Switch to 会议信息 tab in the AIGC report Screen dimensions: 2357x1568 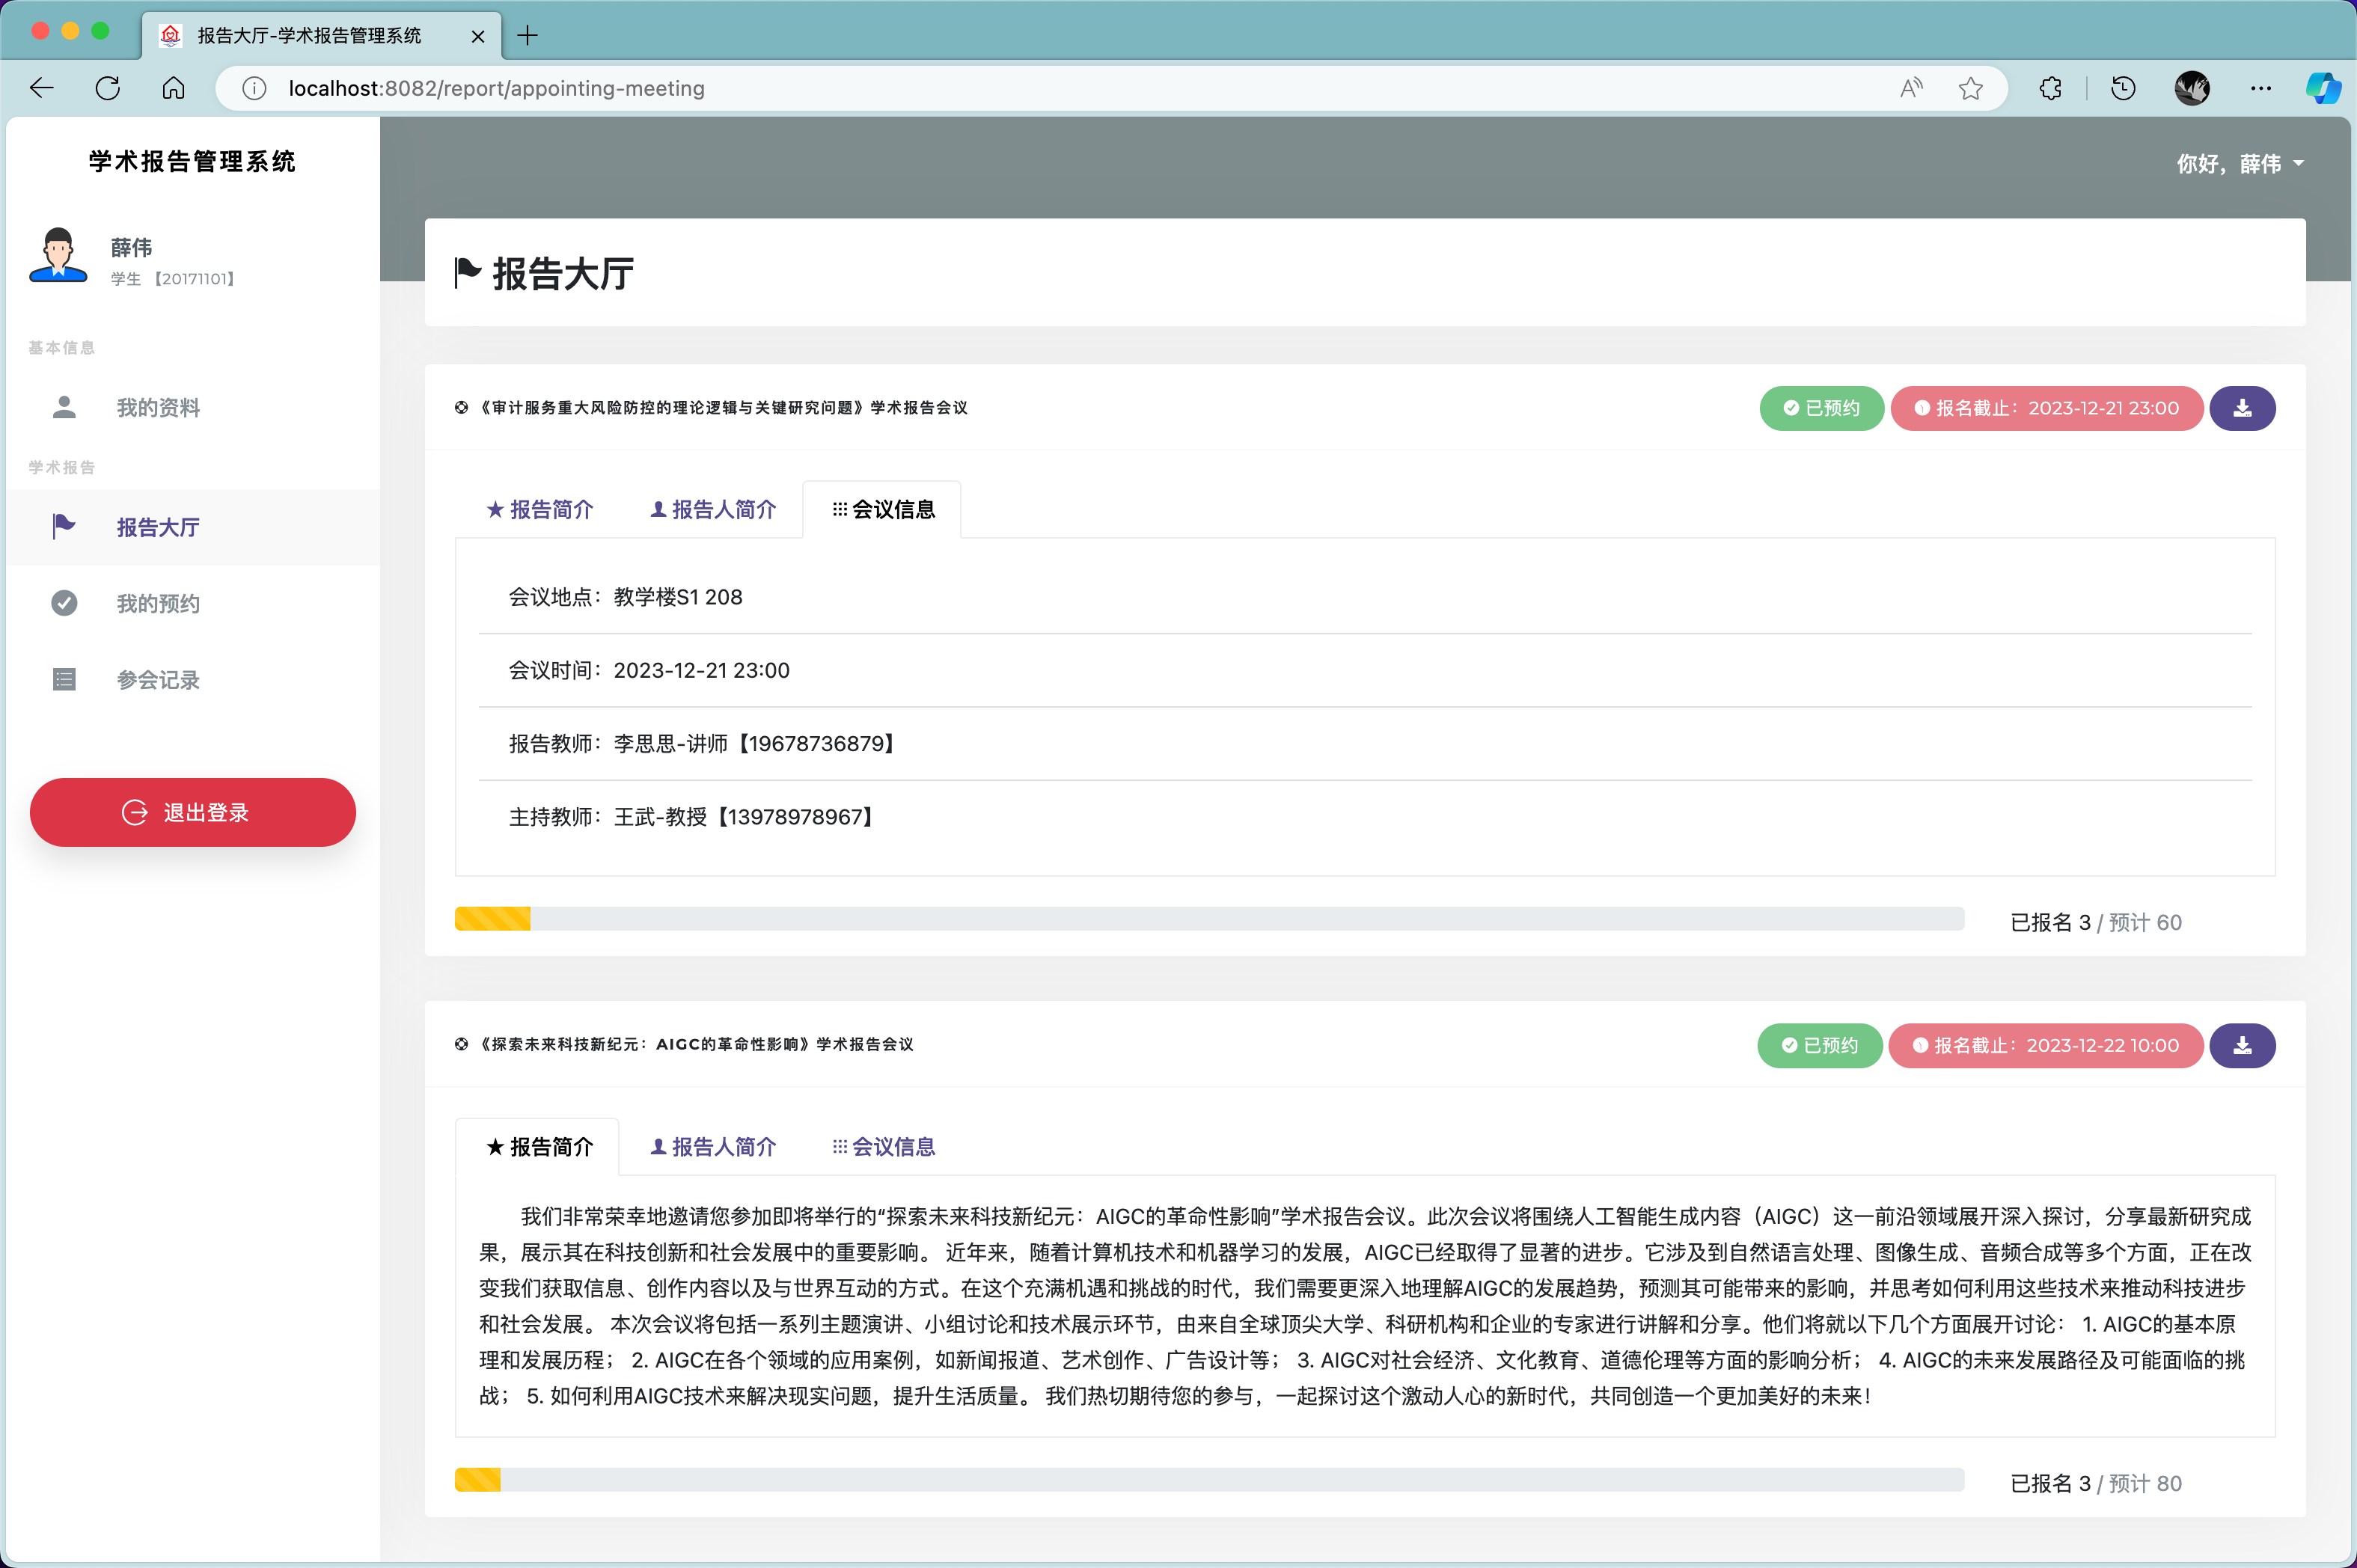coord(884,1147)
